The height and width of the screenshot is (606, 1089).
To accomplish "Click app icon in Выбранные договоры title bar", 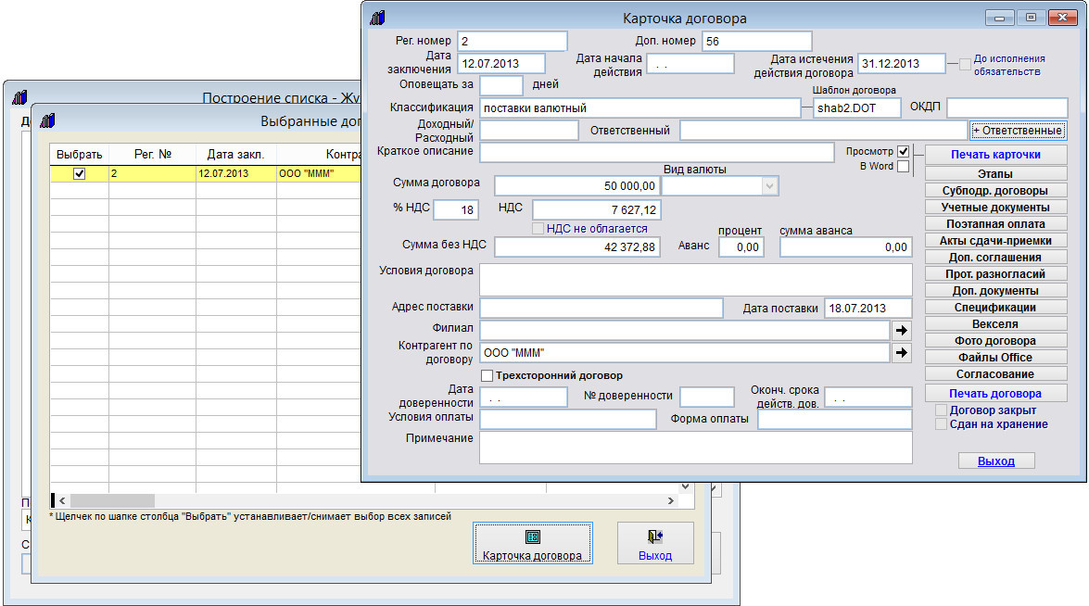I will (49, 120).
